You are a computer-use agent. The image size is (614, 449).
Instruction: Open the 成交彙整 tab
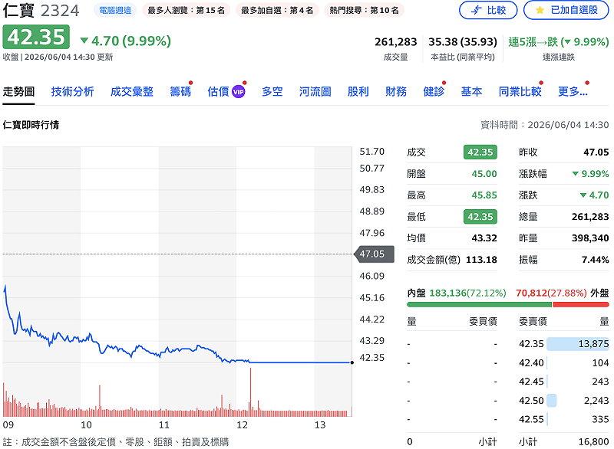(x=131, y=92)
